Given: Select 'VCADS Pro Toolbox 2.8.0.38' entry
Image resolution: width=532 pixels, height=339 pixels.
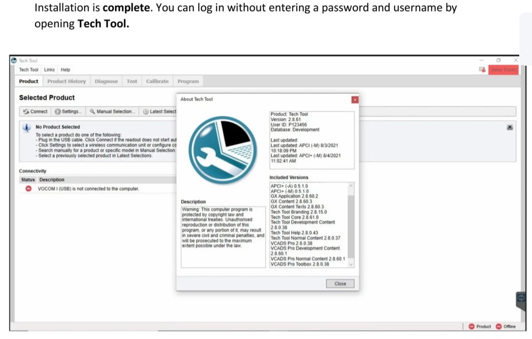Looking at the screenshot, I should (x=299, y=264).
